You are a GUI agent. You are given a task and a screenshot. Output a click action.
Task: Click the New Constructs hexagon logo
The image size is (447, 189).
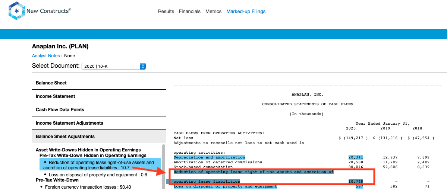coord(16,11)
